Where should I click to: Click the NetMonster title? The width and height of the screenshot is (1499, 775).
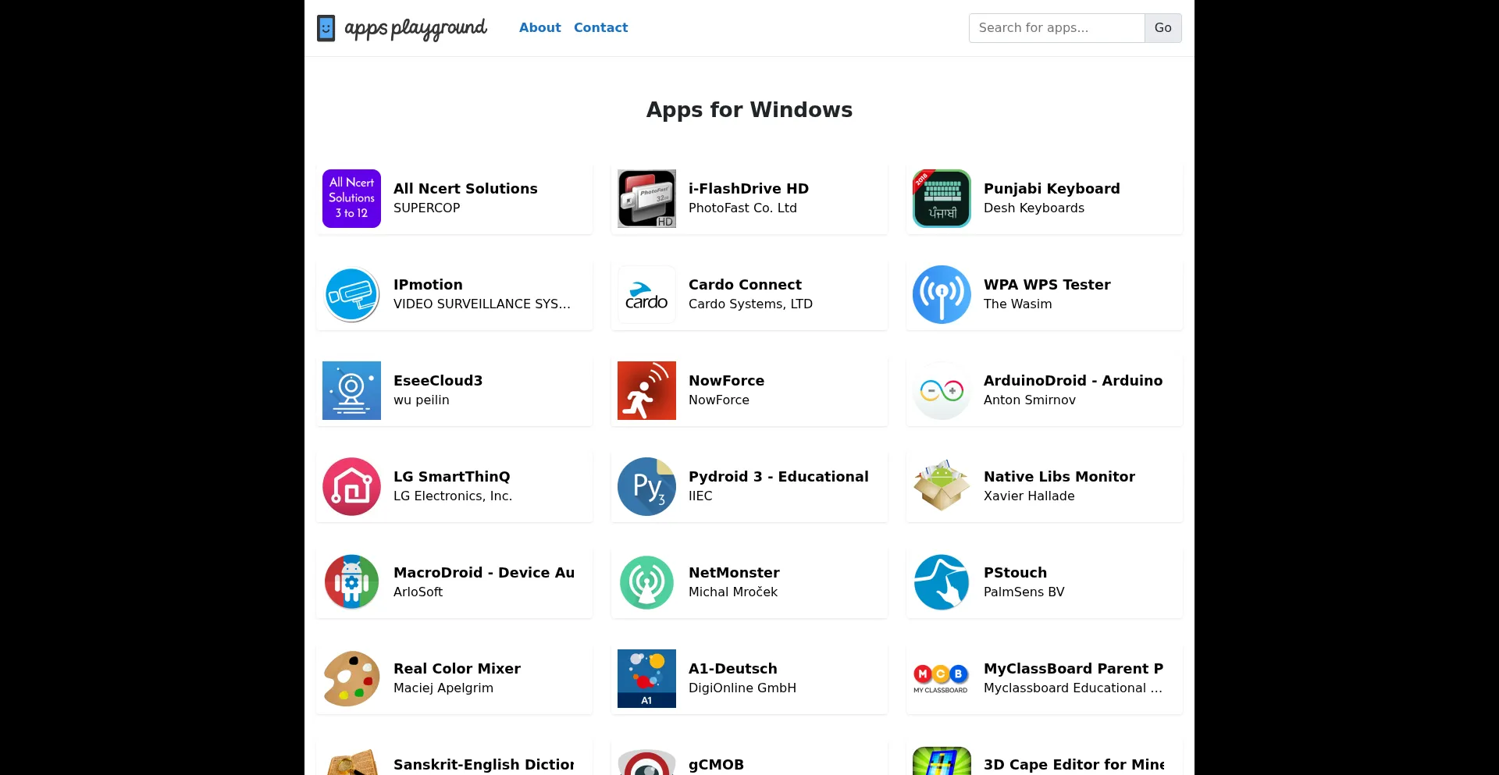734,573
